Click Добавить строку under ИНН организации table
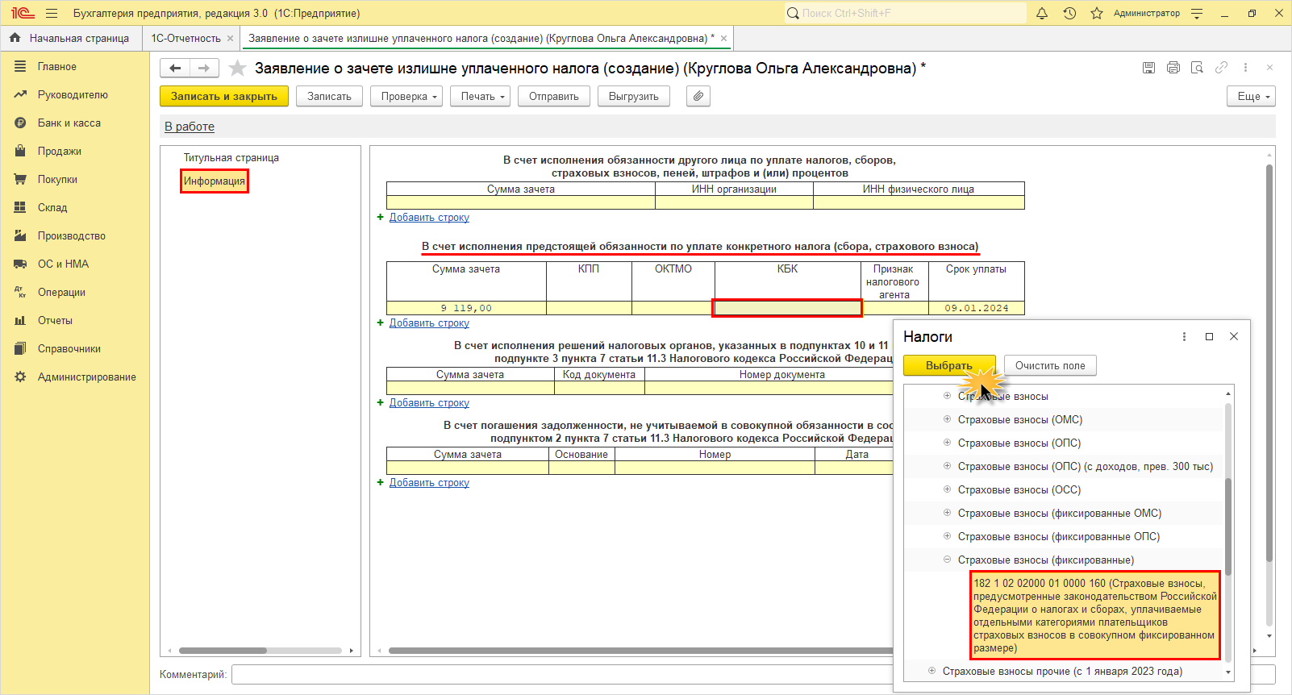1292x695 pixels. (429, 218)
